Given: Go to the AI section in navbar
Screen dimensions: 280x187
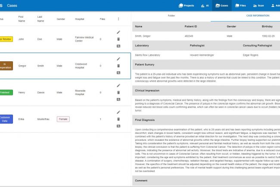Looking at the screenshot, I should [x=205, y=6].
